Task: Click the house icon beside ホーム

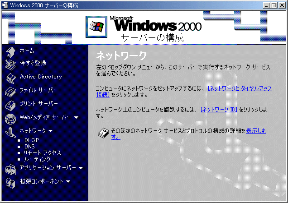Action: [10, 52]
